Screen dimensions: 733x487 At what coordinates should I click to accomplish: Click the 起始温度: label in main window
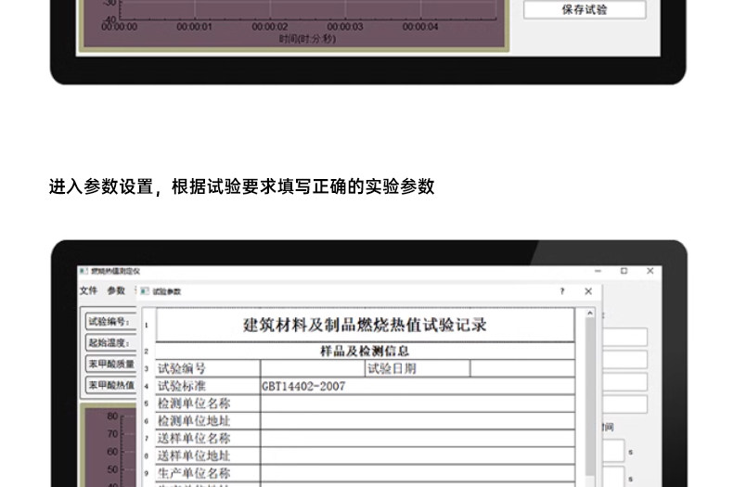pyautogui.click(x=110, y=342)
